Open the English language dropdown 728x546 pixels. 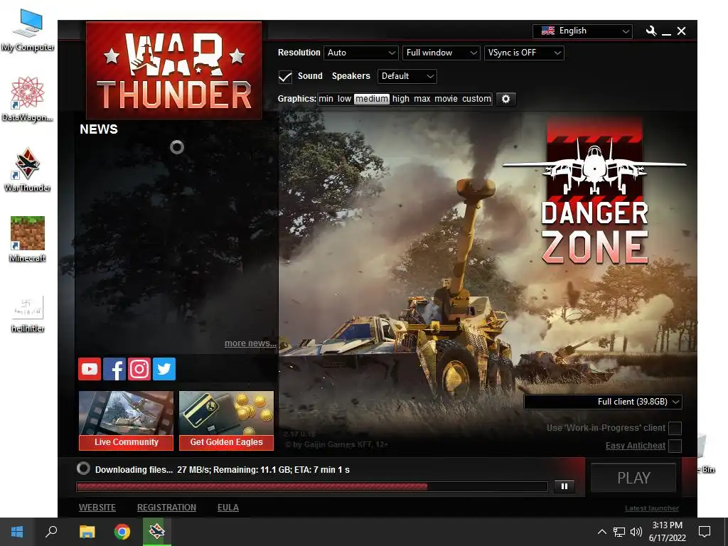point(582,31)
